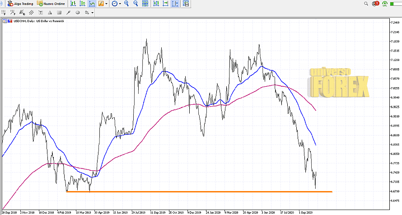The height and width of the screenshot is (215, 402).
Task: Select the ellipse shape tool
Action: pyautogui.click(x=78, y=13)
